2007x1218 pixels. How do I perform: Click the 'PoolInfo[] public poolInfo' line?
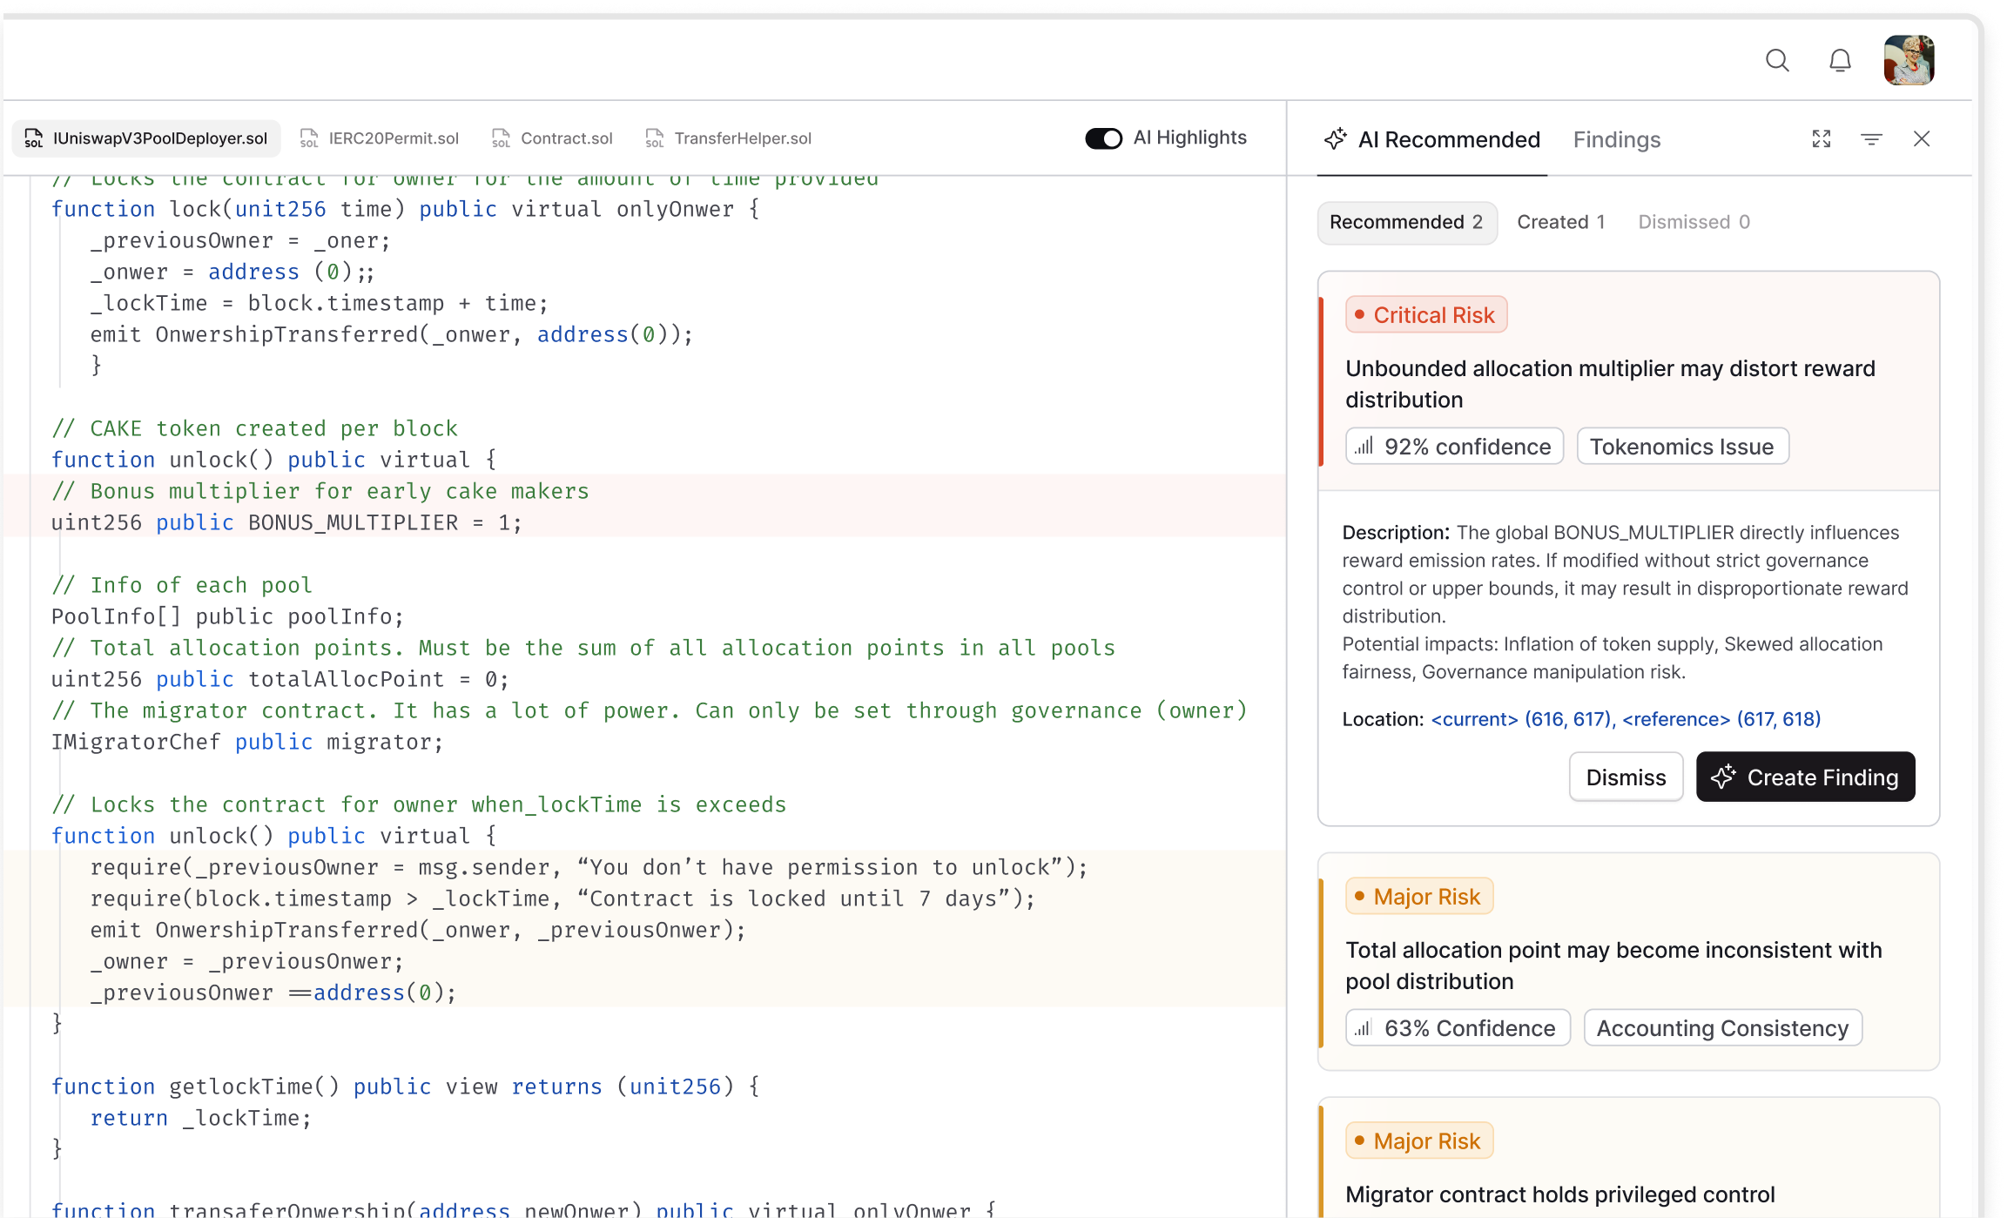click(x=227, y=616)
